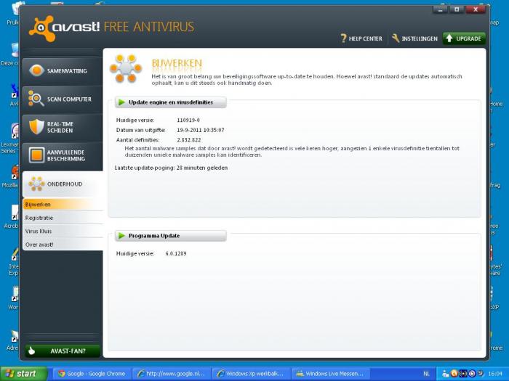
Task: Select Bijwerken submenu item
Action: click(x=63, y=205)
